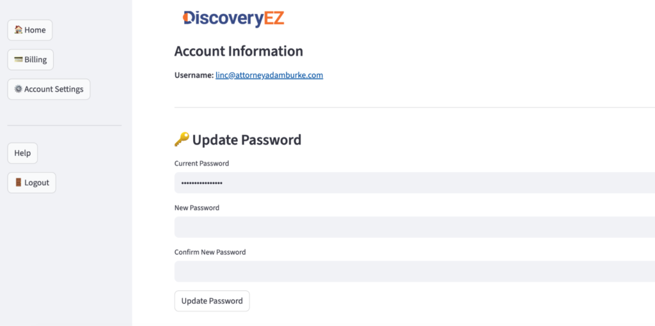The image size is (655, 326).
Task: Click the Username label text
Action: (194, 75)
